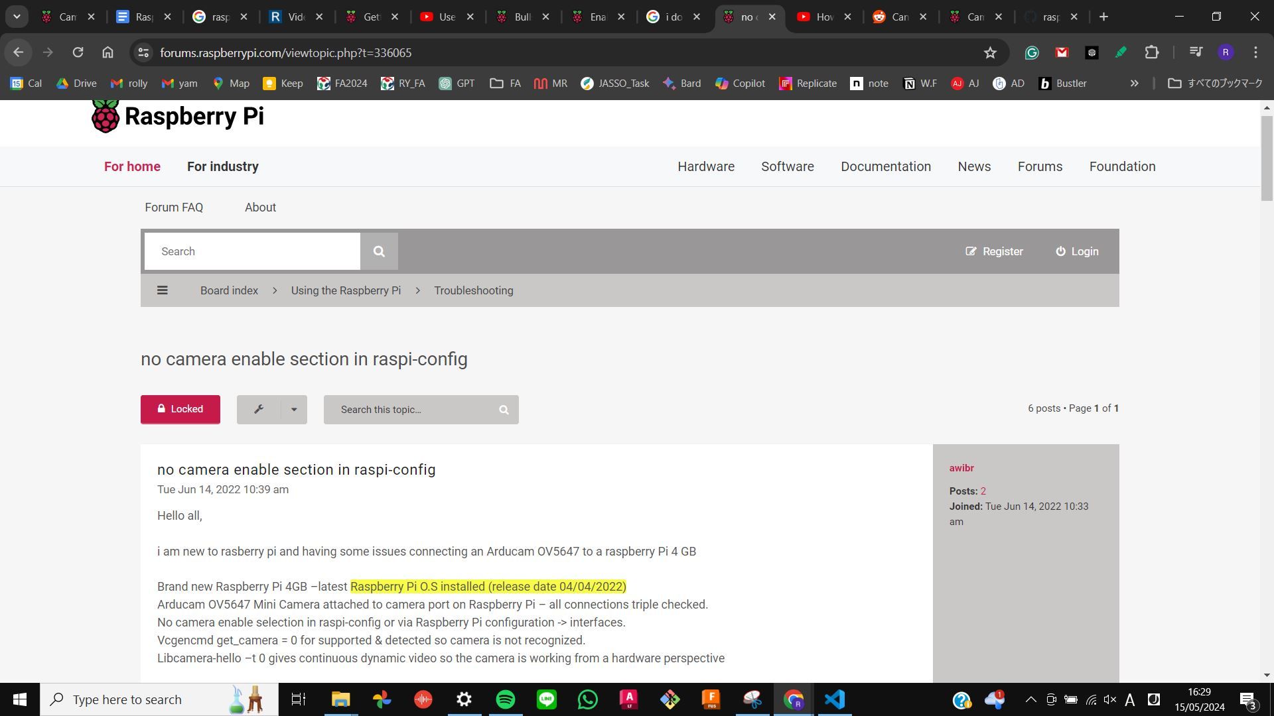The image size is (1274, 716).
Task: Open the media control toolbar icon
Action: 1196,52
